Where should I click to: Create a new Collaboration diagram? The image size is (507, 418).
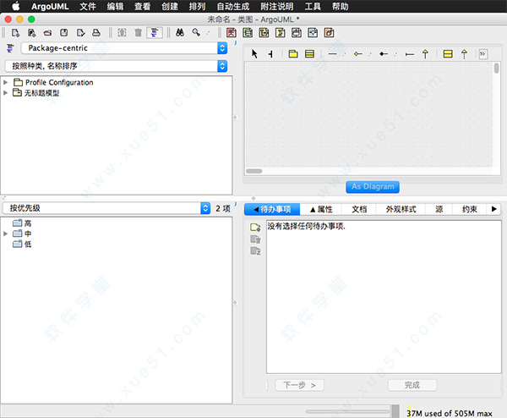pos(280,33)
